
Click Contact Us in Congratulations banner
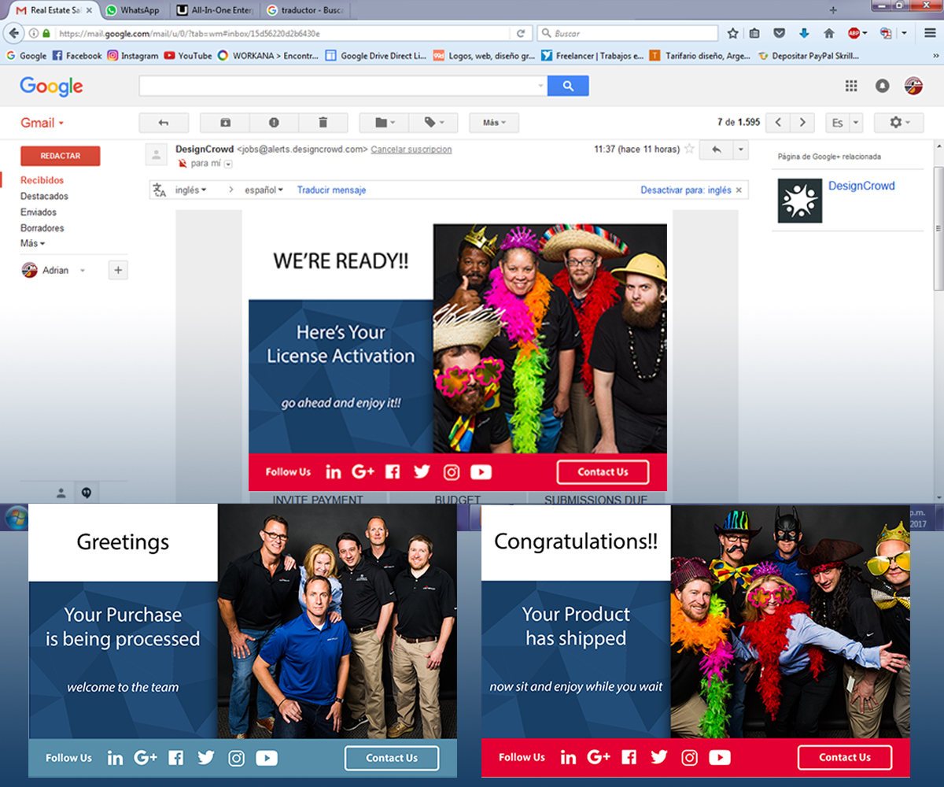pos(845,757)
